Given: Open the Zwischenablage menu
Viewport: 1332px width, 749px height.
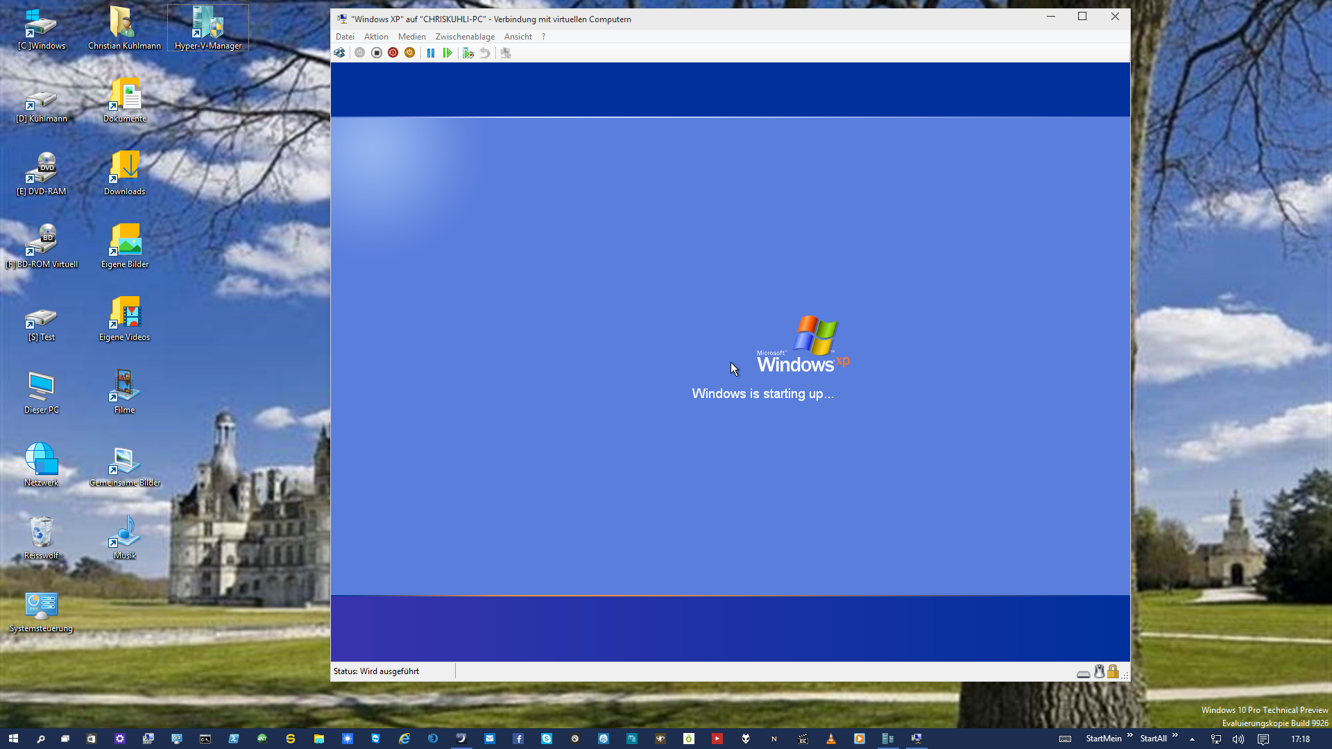Looking at the screenshot, I should [x=465, y=37].
